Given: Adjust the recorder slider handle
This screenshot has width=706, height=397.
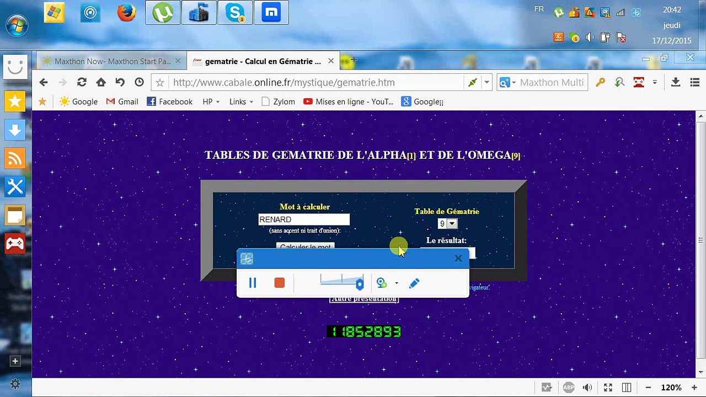Looking at the screenshot, I should click(x=360, y=284).
